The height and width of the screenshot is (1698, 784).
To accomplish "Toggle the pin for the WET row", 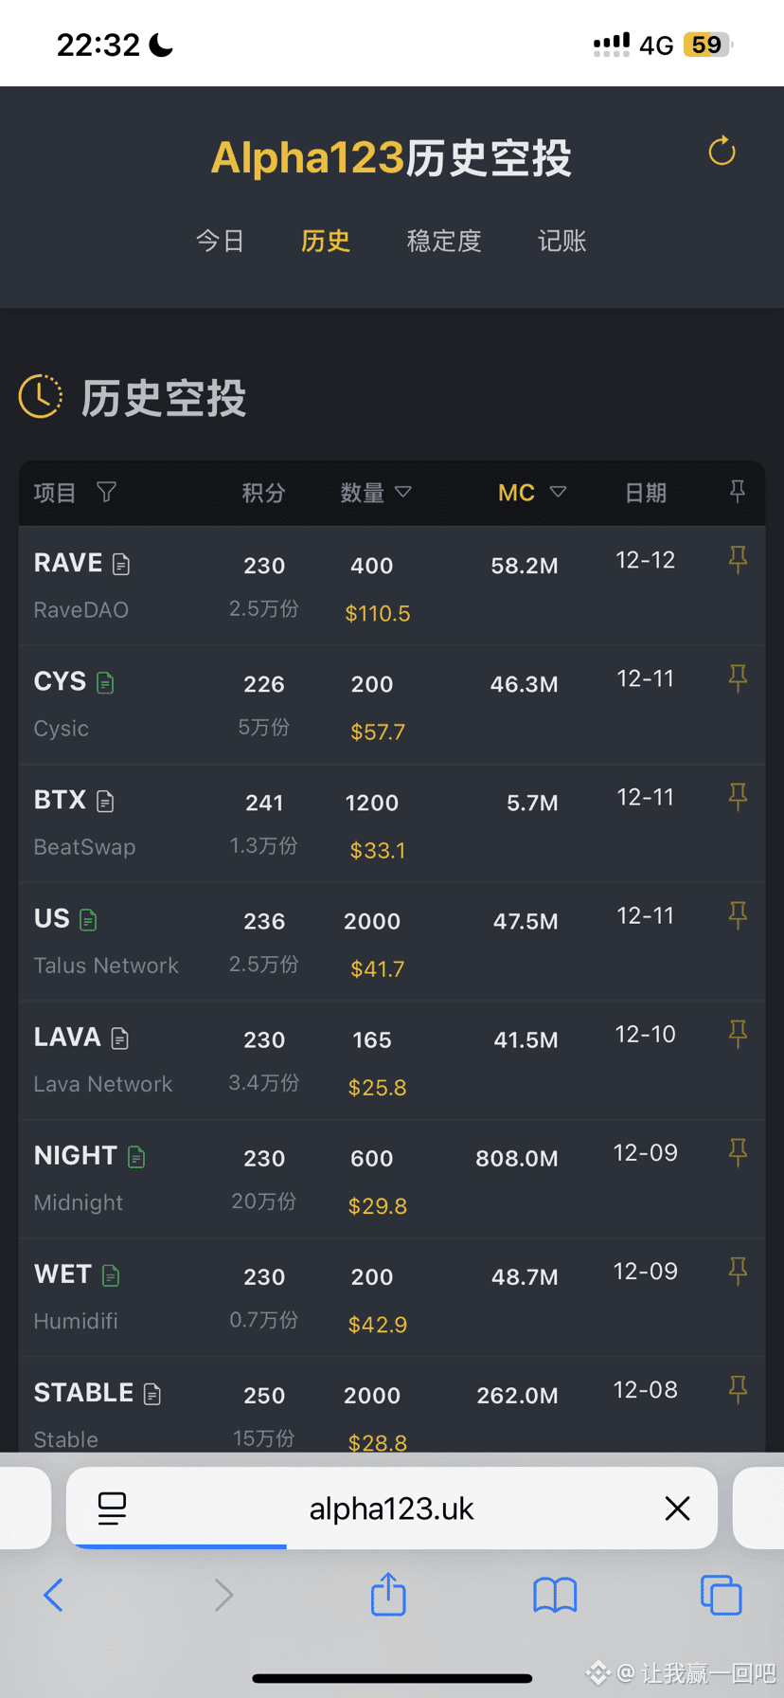I will click(x=738, y=1271).
